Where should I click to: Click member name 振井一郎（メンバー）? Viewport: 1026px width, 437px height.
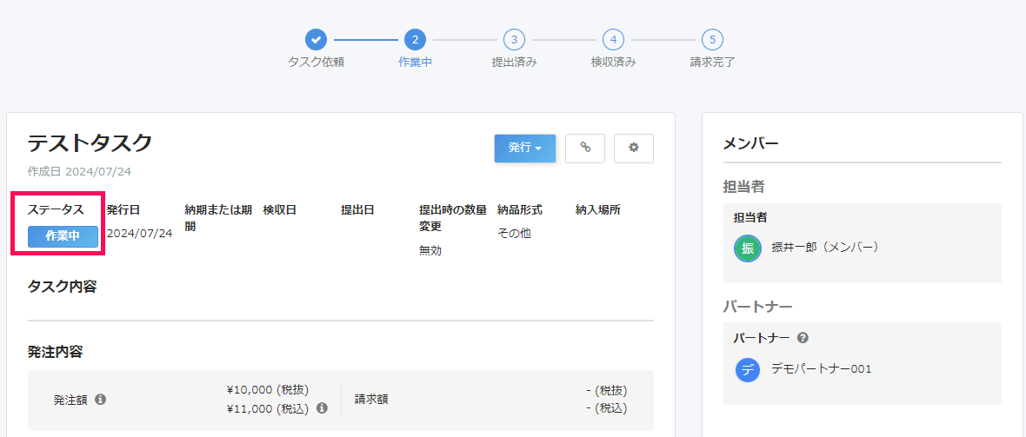825,248
